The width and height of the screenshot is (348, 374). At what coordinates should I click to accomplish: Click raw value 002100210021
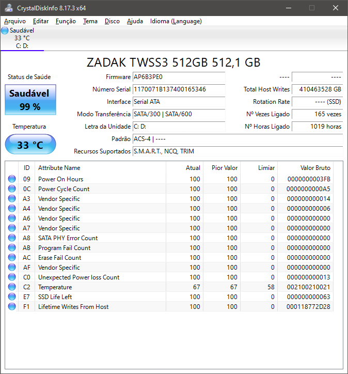(309, 287)
